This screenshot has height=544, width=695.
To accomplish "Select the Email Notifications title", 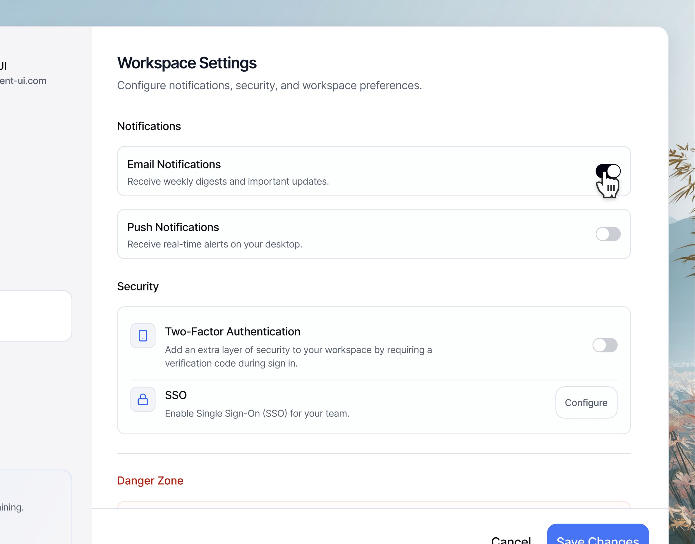I will (174, 164).
